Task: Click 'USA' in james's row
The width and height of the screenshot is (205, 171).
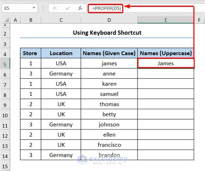Action: tap(61, 63)
